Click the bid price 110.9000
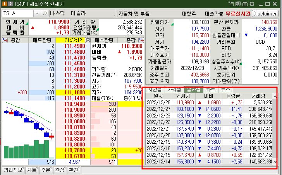The height and width of the screenshot is (175, 282). point(74,110)
